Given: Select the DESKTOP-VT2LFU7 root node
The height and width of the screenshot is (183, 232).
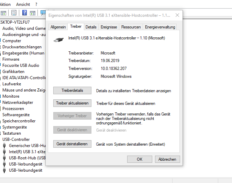Looking at the screenshot, I should tap(15, 22).
